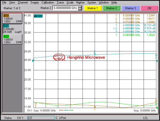
Task: Click the brown S11 trace legend line
Action: [61, 110]
